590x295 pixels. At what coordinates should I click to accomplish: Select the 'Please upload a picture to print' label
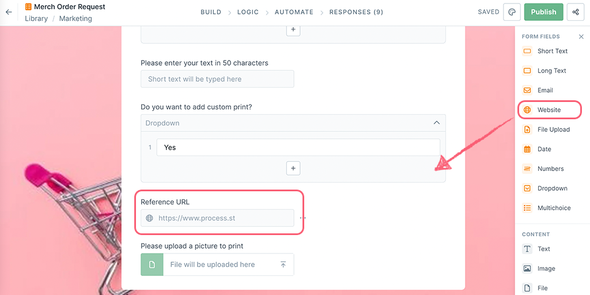pyautogui.click(x=192, y=246)
